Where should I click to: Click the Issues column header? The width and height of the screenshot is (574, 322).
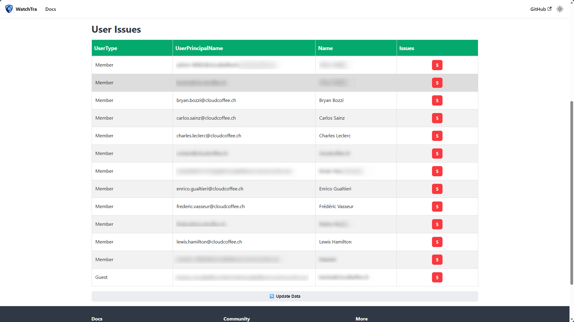click(406, 48)
